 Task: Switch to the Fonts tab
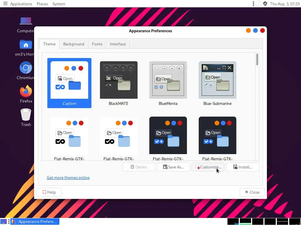(97, 44)
